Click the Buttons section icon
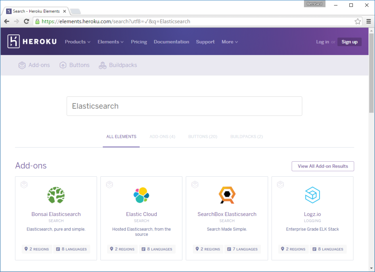Image resolution: width=375 pixels, height=272 pixels. coord(62,65)
